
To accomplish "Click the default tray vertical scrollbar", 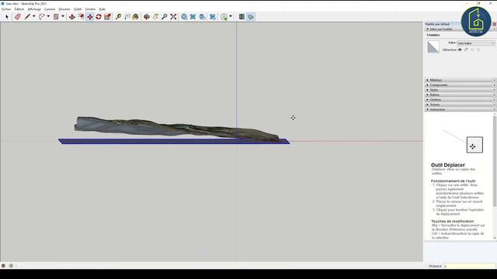I will 495,161.
